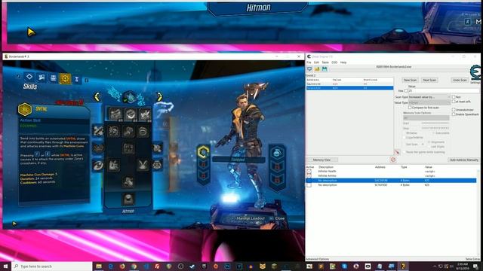This screenshot has height=271, width=483.
Task: Open the process list icon in Cheat Engine
Action: click(x=309, y=69)
